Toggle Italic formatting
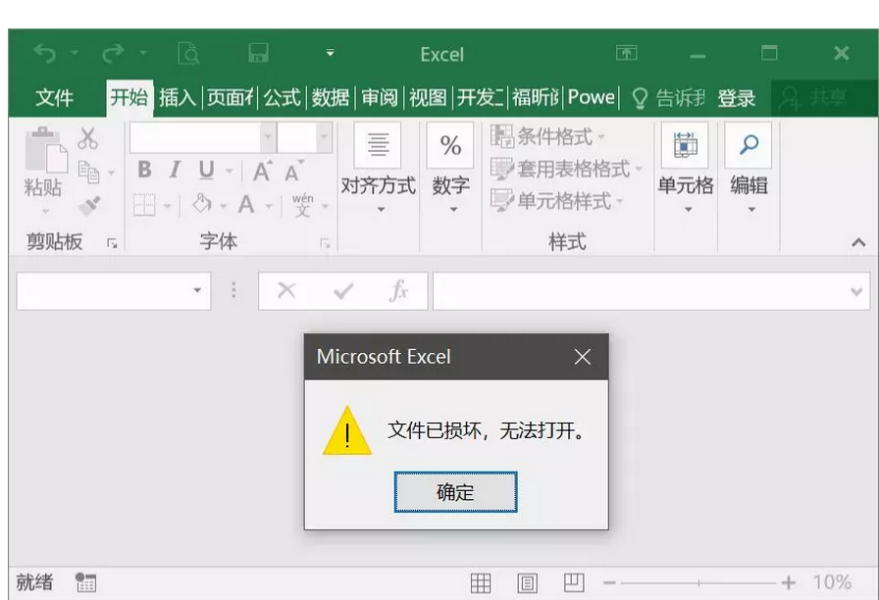Viewport: 879px width, 600px height. pos(176,170)
